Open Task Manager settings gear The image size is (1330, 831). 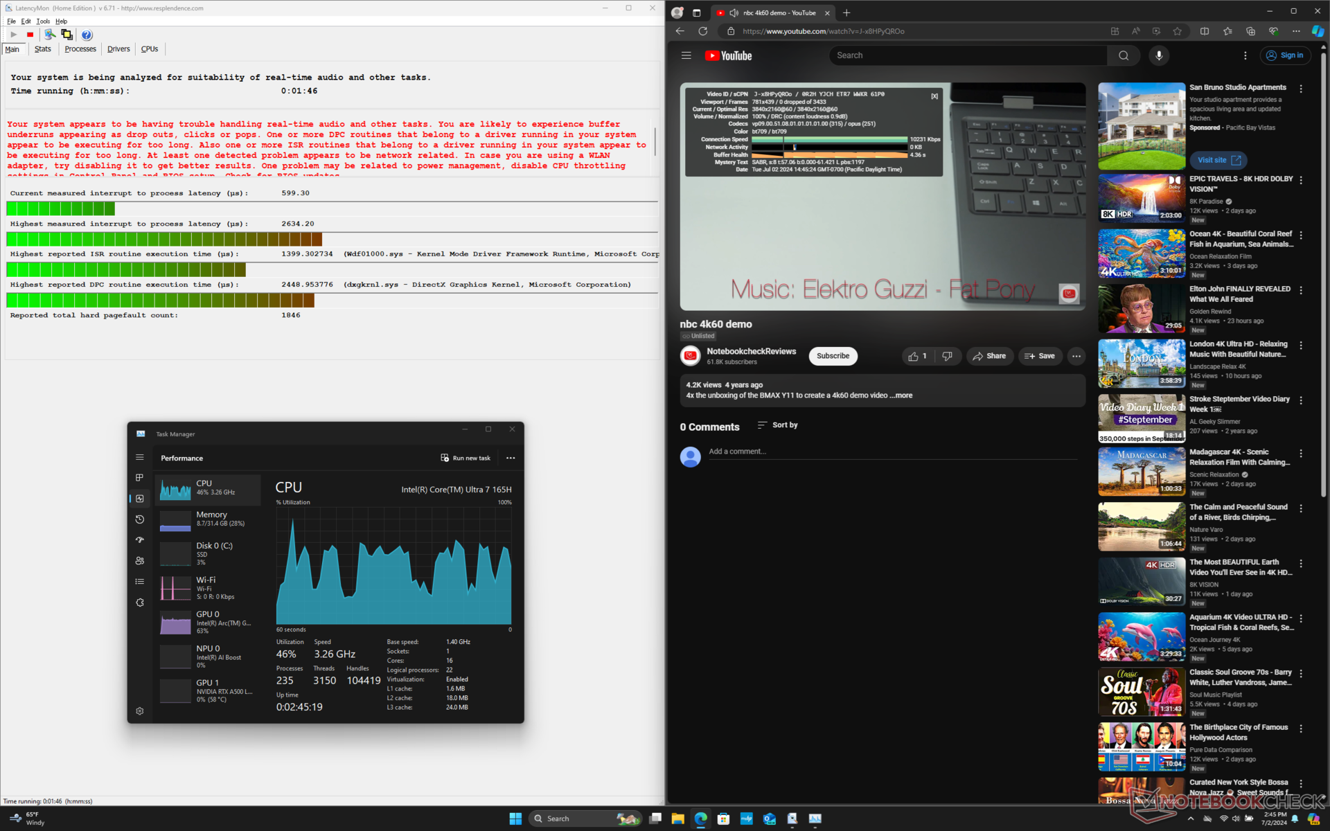[140, 711]
